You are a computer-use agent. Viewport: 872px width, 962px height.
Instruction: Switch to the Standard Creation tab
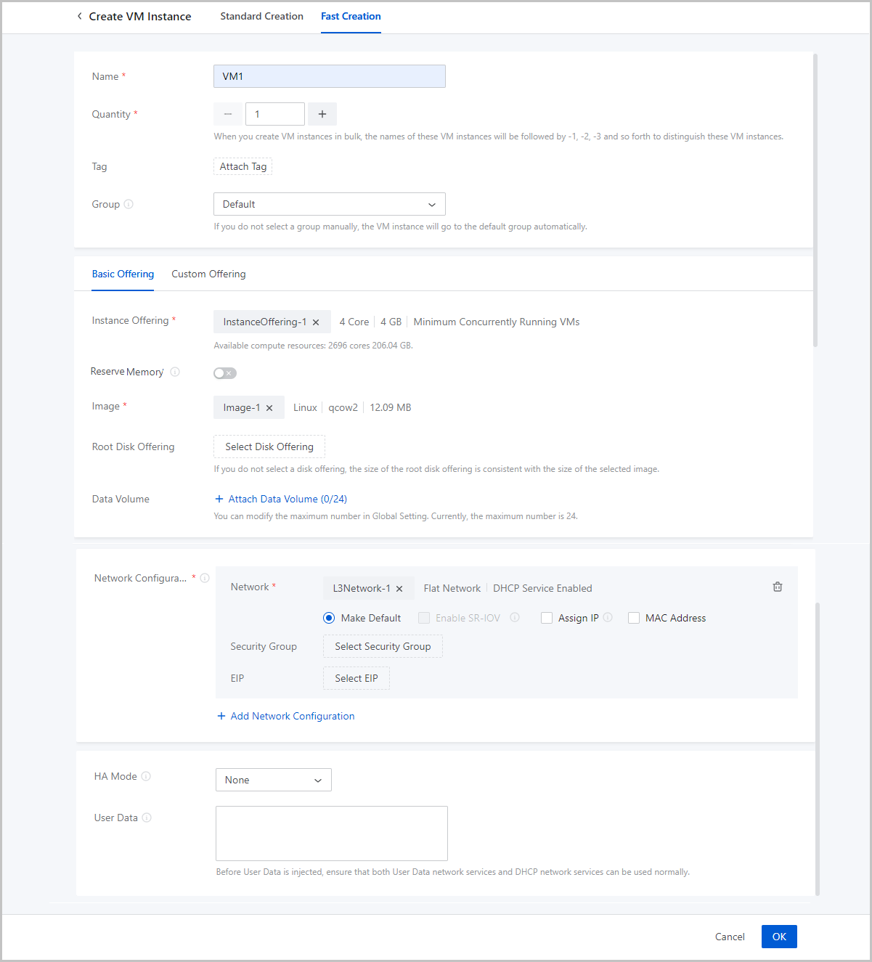262,16
